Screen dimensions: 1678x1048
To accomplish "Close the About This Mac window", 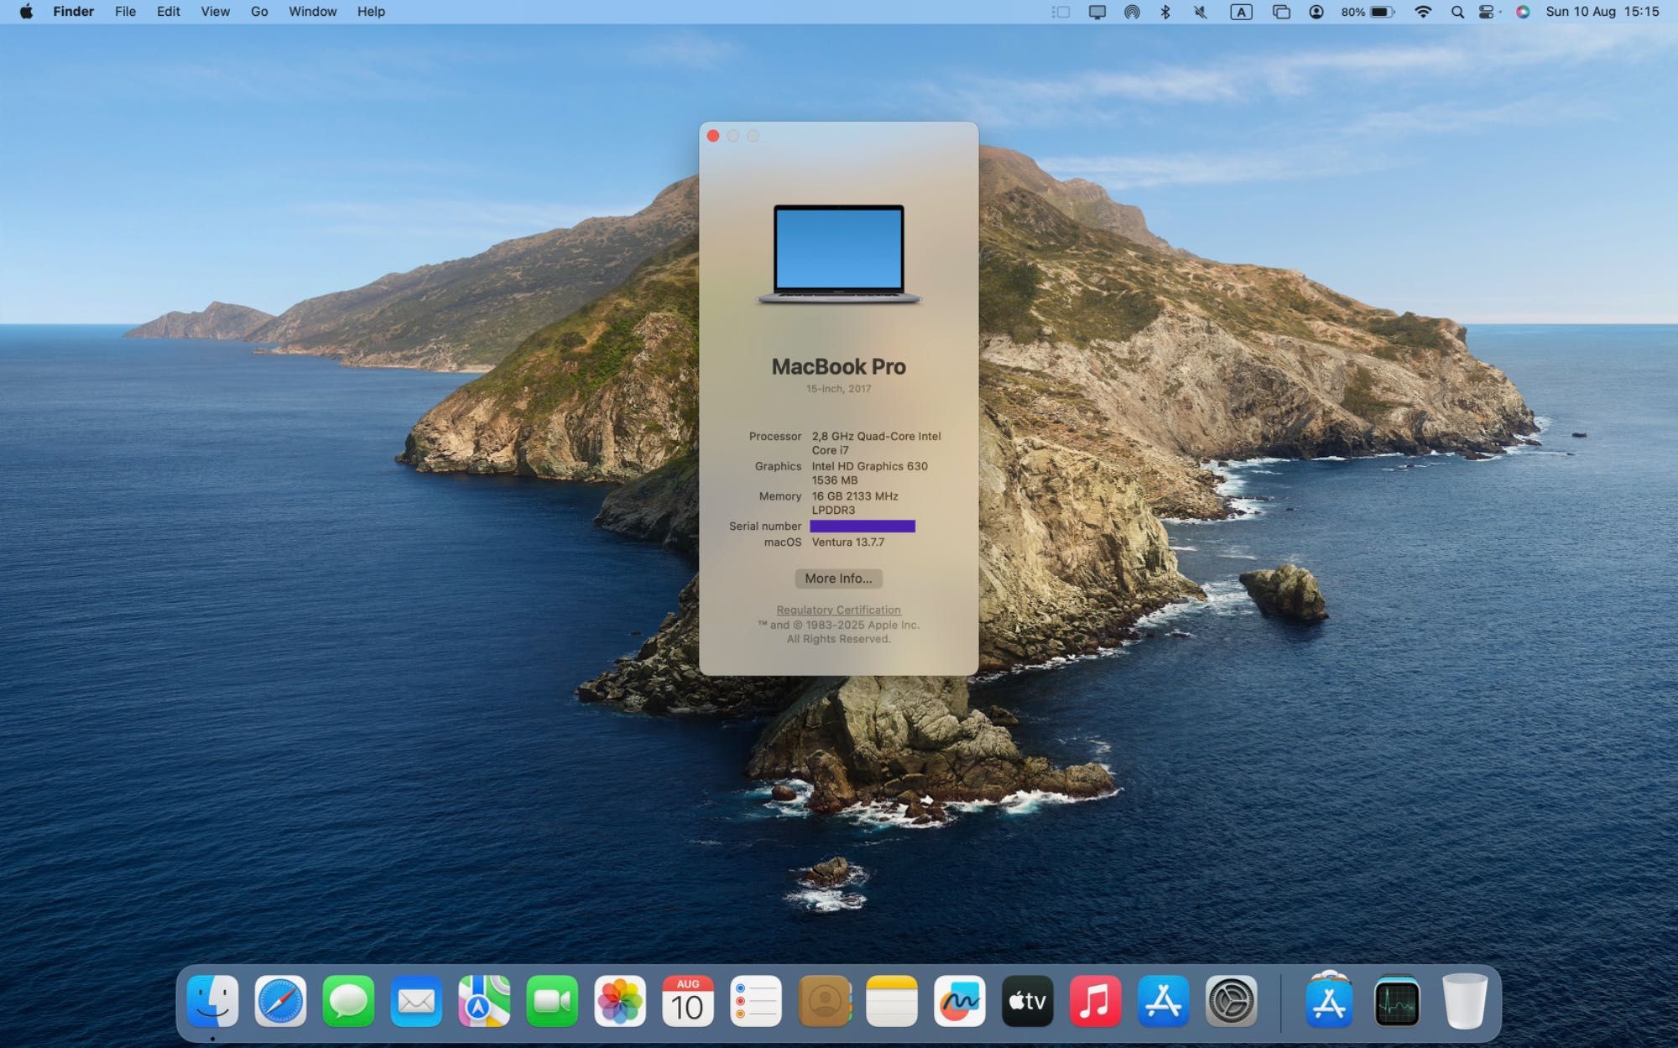I will pos(713,136).
